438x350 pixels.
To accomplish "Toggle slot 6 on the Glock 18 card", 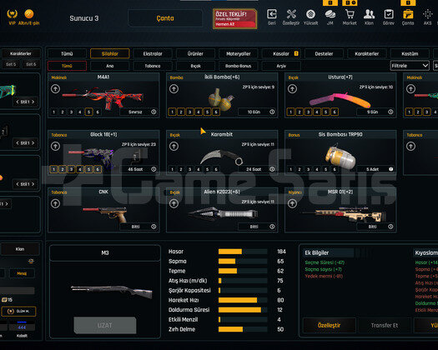I will coord(98,169).
